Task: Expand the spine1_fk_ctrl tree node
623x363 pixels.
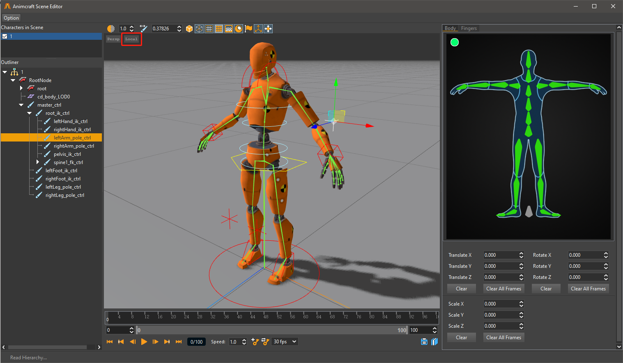Action: pyautogui.click(x=38, y=162)
